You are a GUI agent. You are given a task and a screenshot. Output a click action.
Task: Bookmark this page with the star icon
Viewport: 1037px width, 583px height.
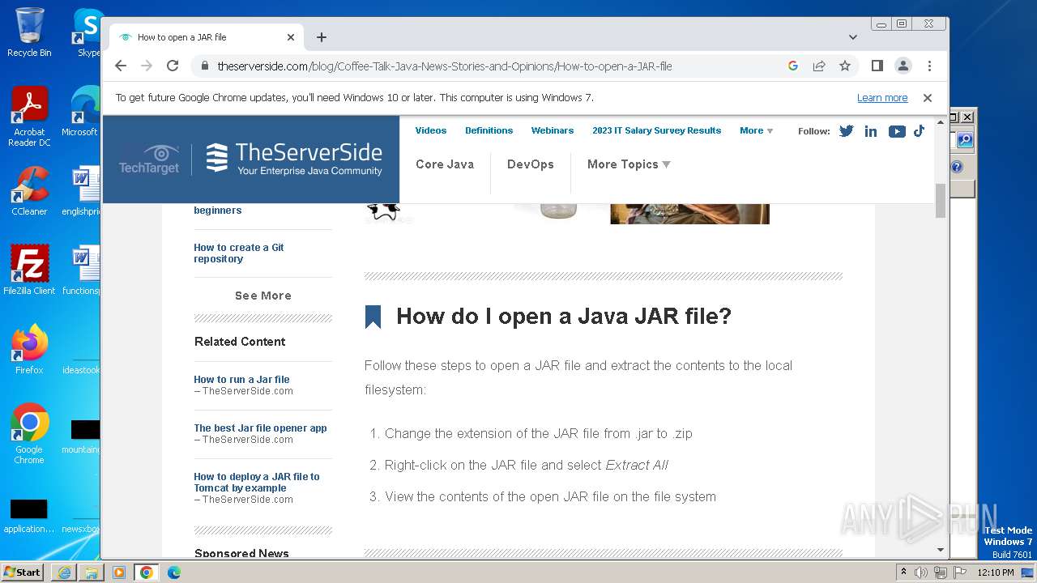pos(845,66)
